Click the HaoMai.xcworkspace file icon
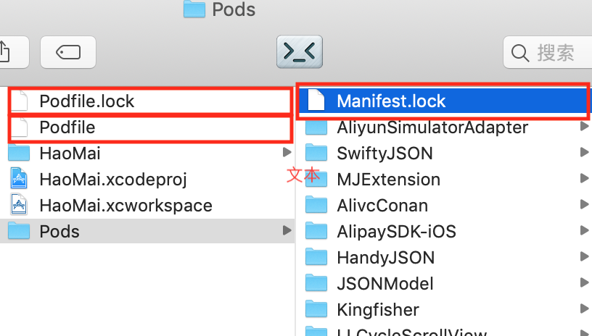Viewport: 592px width, 336px height. [x=19, y=204]
